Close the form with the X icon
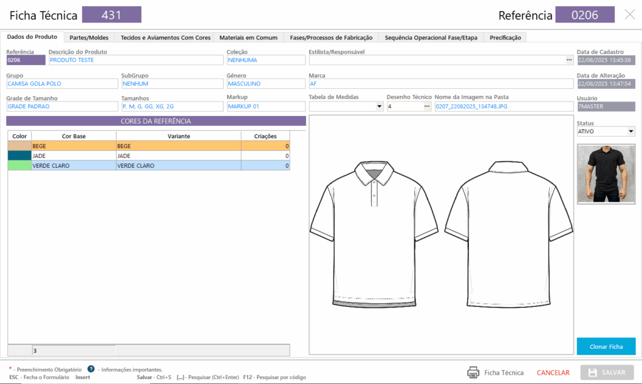 pyautogui.click(x=629, y=14)
